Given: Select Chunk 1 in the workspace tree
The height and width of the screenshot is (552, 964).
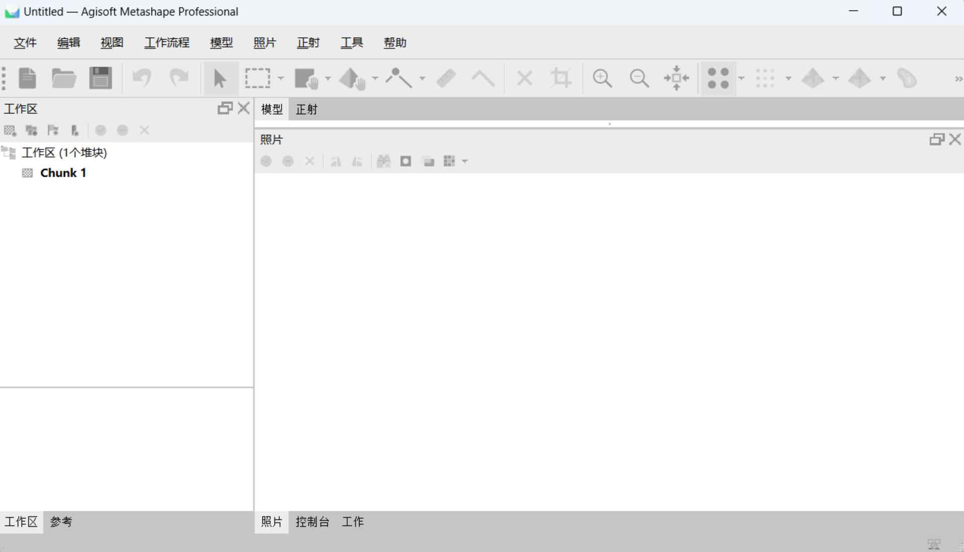Looking at the screenshot, I should 62,172.
